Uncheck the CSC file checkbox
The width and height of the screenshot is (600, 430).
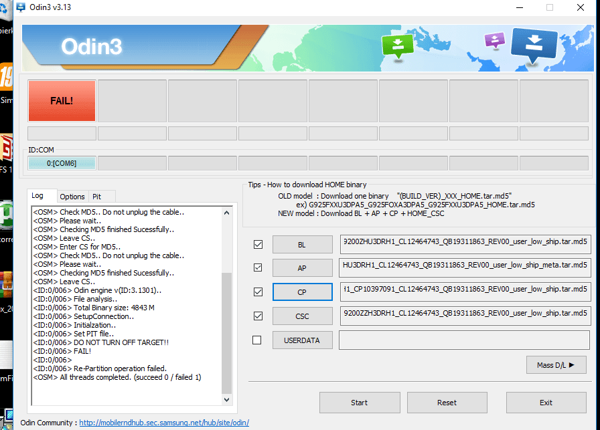pyautogui.click(x=258, y=316)
